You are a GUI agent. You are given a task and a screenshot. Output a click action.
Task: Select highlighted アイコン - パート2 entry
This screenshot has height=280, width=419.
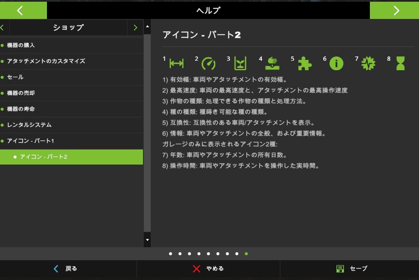click(x=71, y=157)
